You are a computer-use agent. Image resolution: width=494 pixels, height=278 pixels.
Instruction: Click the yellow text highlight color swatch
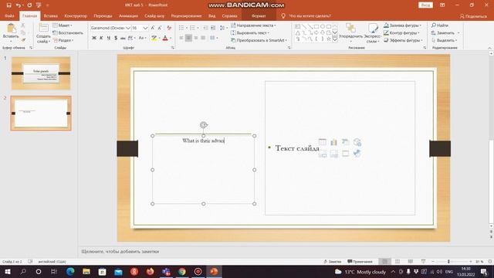tap(154, 38)
